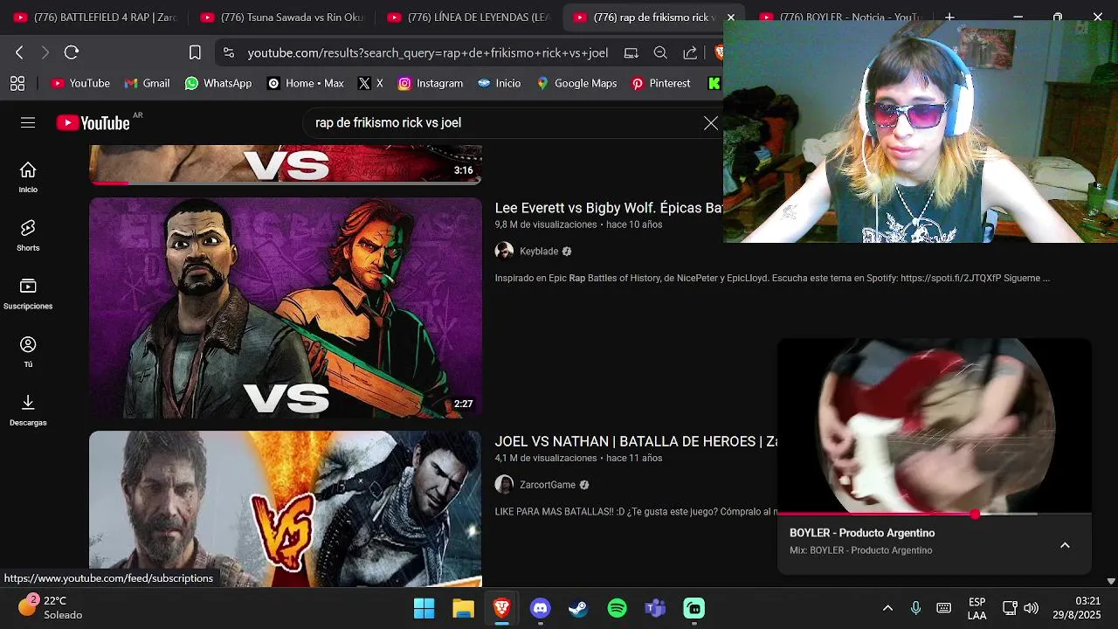
Task: Open Shorts in YouTube sidebar
Action: pyautogui.click(x=28, y=236)
